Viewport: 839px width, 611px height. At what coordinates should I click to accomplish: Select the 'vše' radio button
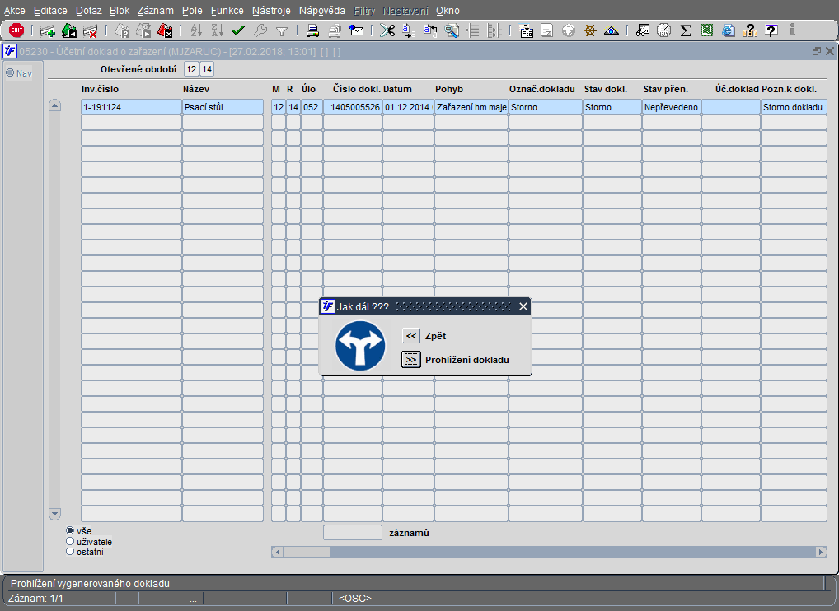point(70,530)
